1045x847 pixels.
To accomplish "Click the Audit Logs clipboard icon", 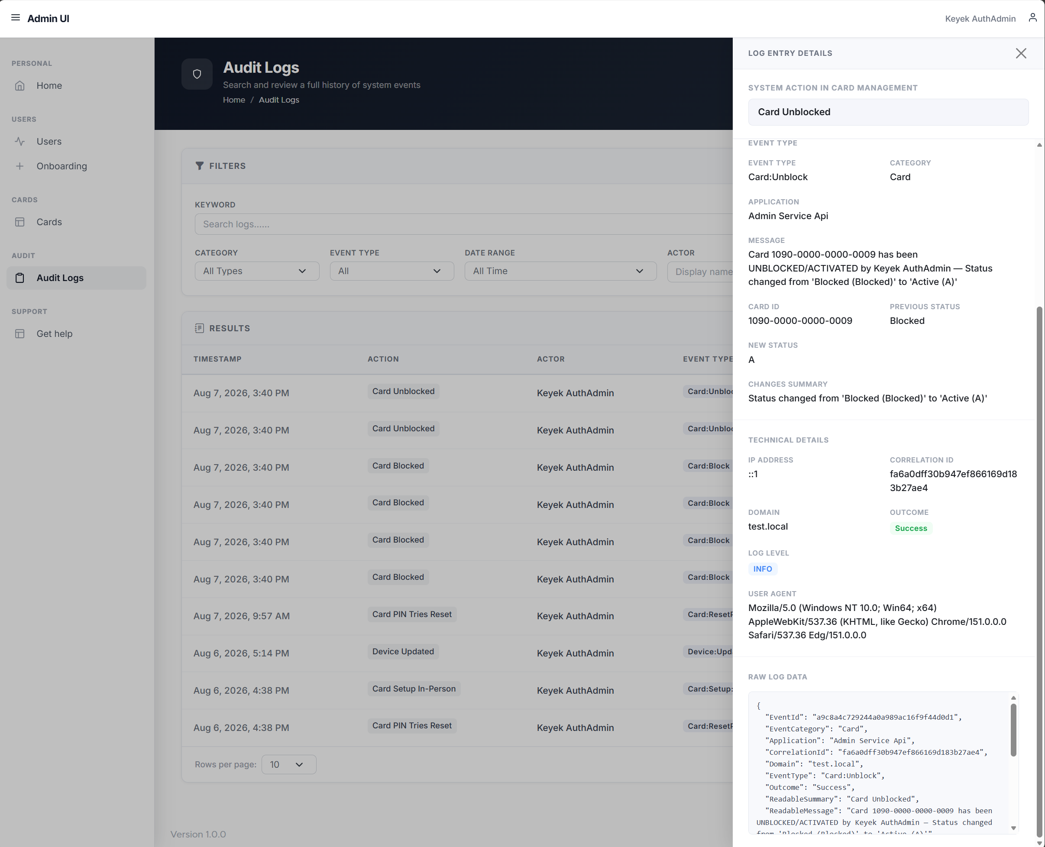I will click(x=19, y=278).
